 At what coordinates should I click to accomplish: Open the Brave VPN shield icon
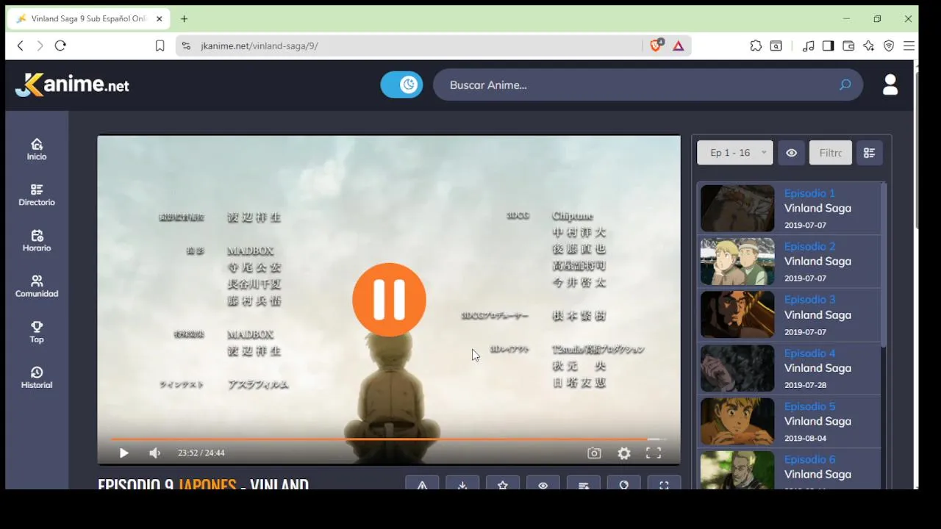click(889, 46)
